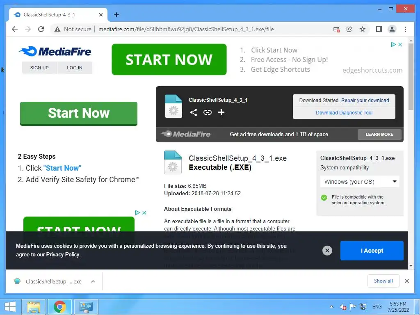Open the Windows Start button

(10, 306)
